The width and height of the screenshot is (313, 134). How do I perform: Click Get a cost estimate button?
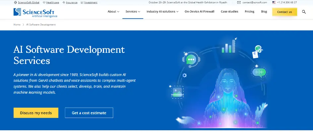coord(89,113)
